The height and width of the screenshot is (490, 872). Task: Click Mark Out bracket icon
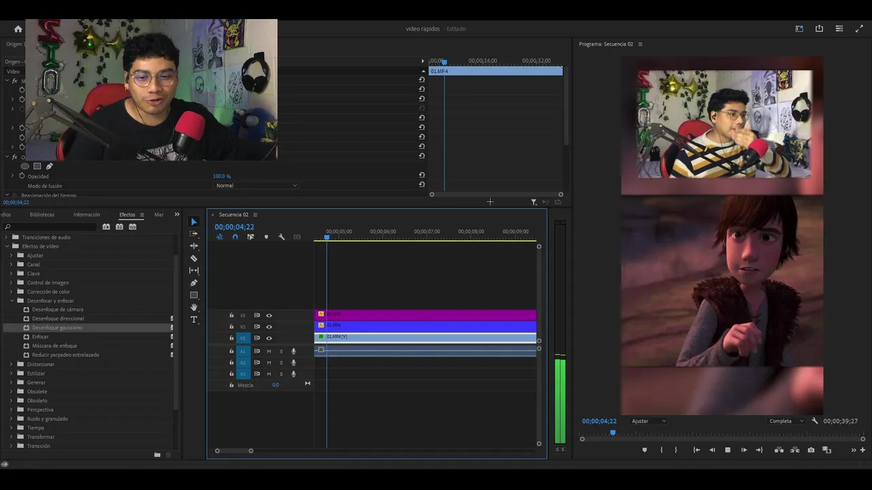(676, 450)
